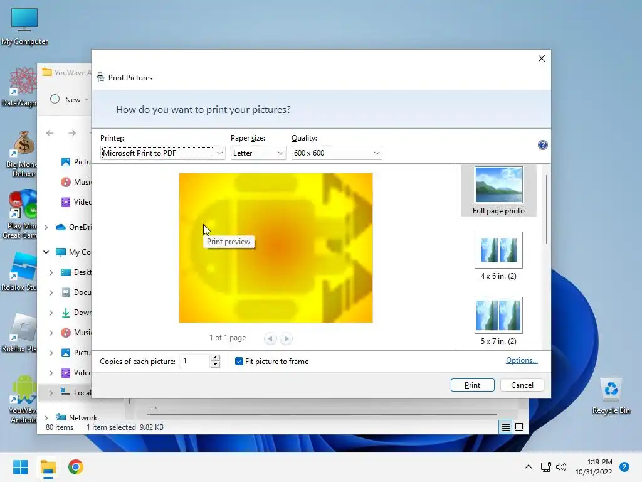This screenshot has height=482, width=642.
Task: Open the notification count badge
Action: 624,467
